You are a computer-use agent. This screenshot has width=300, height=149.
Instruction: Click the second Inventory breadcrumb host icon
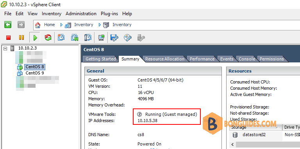pos(106,25)
